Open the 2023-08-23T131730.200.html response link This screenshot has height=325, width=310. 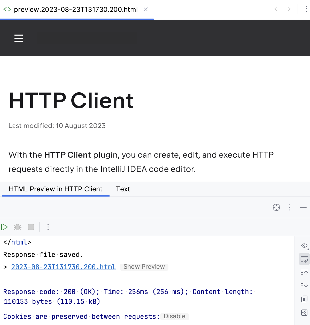[x=63, y=267]
